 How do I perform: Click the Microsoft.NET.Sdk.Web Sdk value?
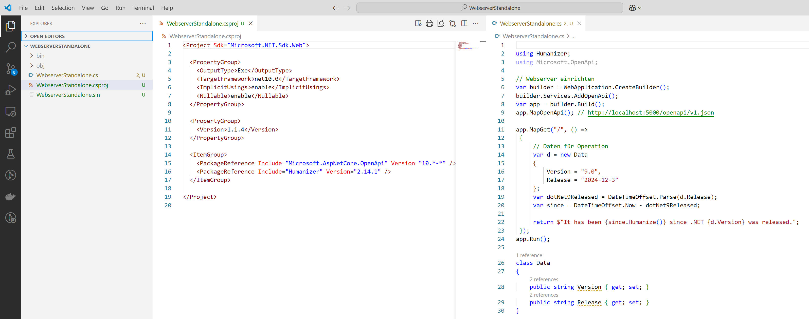coord(266,45)
